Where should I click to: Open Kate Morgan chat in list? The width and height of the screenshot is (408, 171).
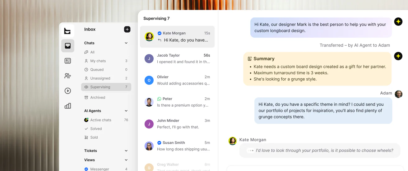tap(177, 37)
